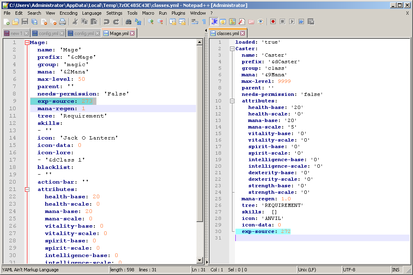This screenshot has height=275, width=413.
Task: Click Run Macro Multiple Times icon
Action: click(301, 22)
